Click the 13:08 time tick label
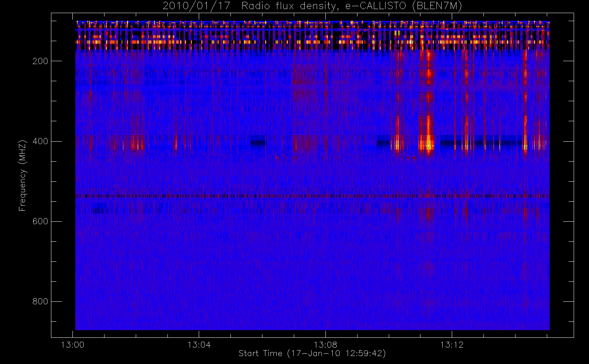Screen dimensions: 589x364 point(325,345)
